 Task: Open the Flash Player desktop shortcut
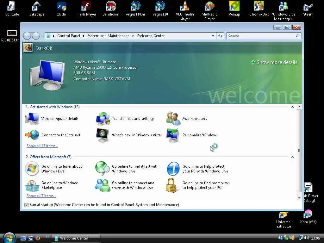tap(86, 9)
